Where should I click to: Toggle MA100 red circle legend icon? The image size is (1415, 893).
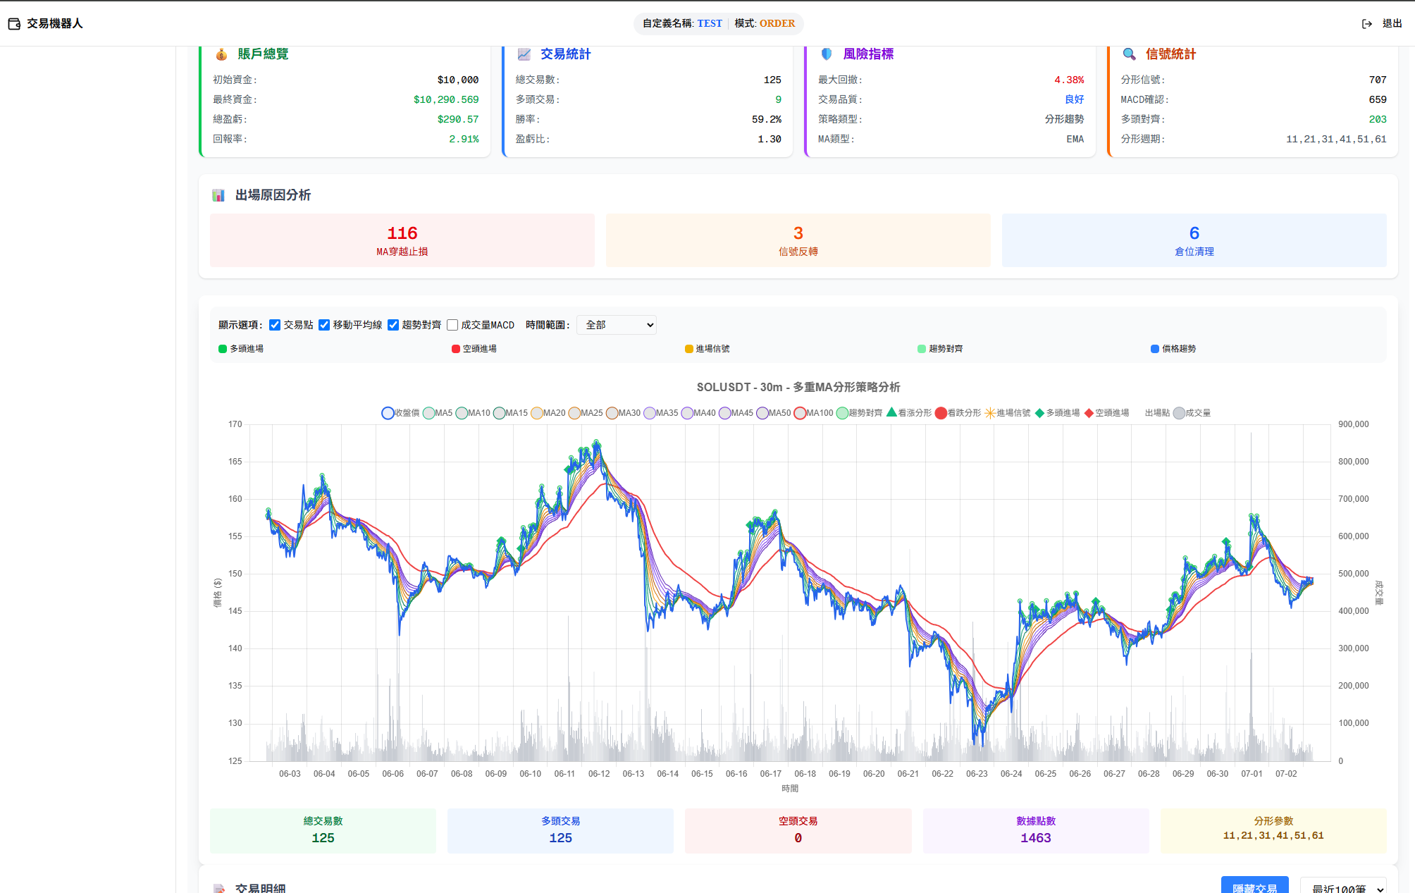coord(799,413)
